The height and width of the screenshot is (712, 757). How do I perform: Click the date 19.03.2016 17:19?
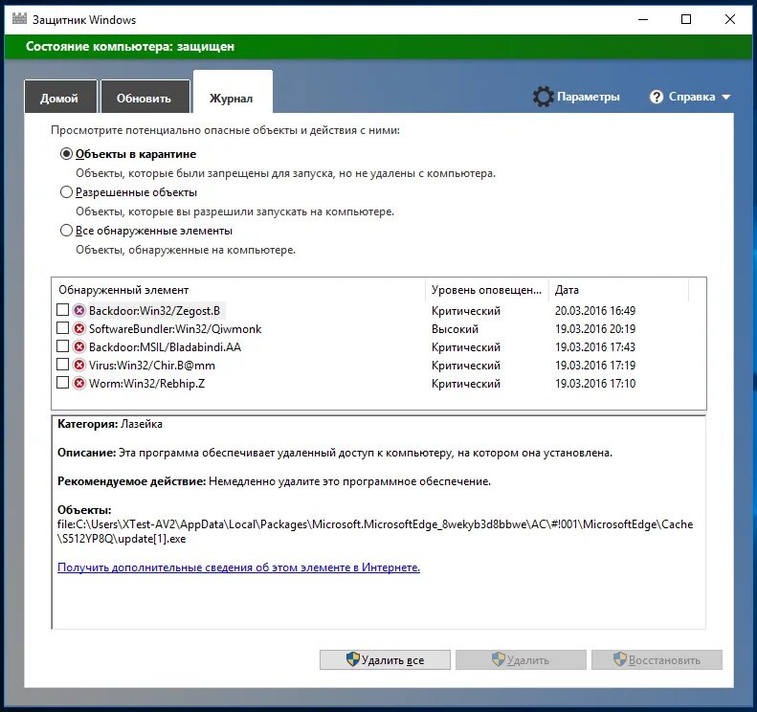click(x=595, y=366)
